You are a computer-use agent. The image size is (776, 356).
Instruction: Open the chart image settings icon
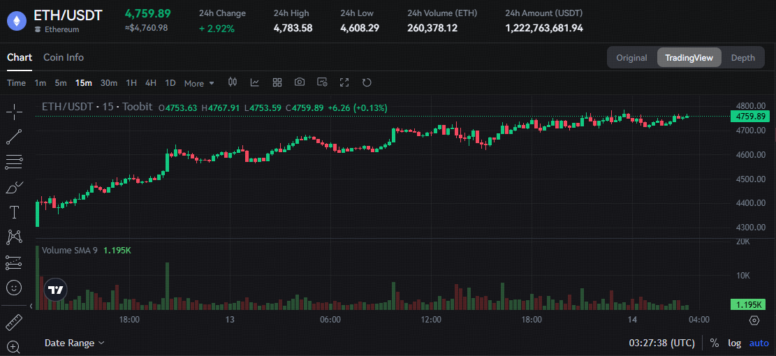[x=322, y=82]
